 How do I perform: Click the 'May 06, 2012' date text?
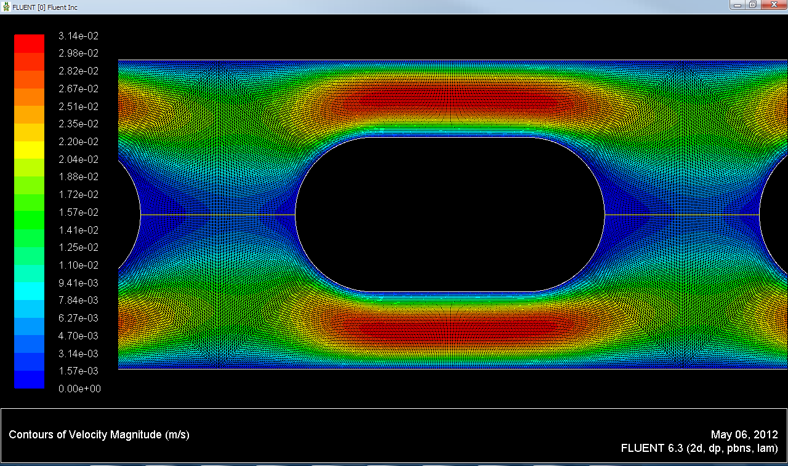pos(744,435)
